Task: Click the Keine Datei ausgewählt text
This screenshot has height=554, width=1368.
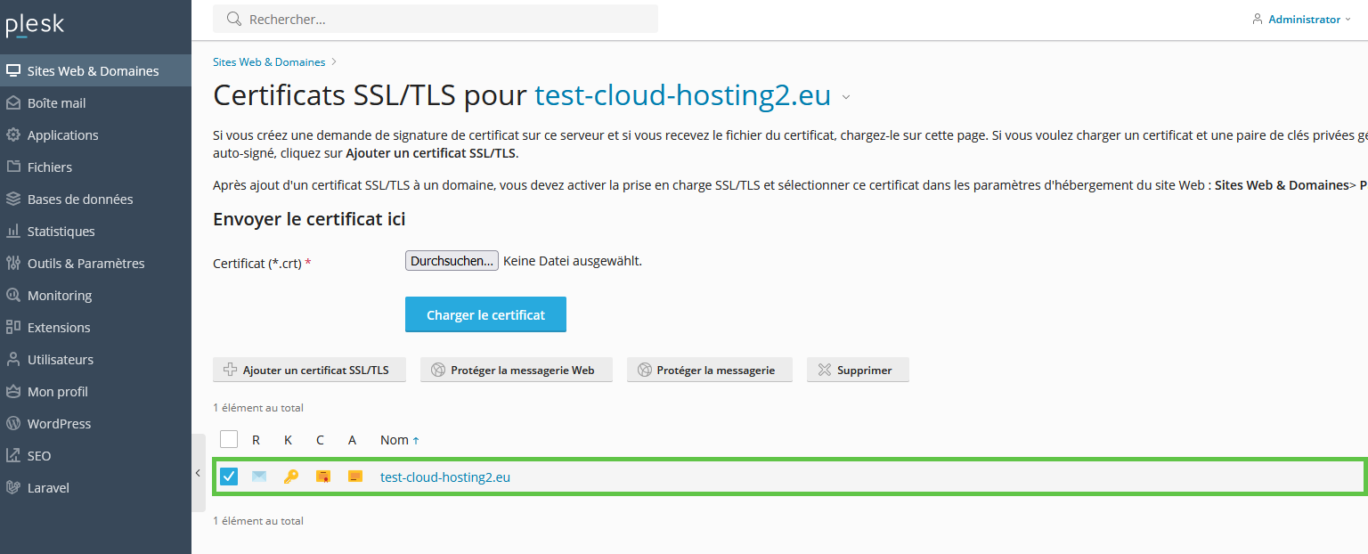Action: click(x=573, y=261)
